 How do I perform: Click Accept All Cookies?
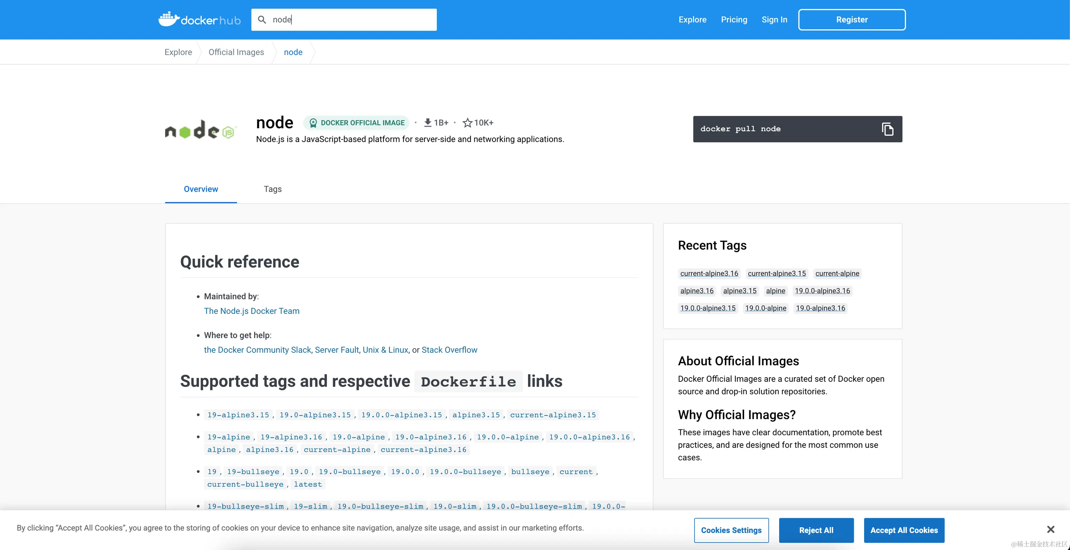tap(903, 530)
